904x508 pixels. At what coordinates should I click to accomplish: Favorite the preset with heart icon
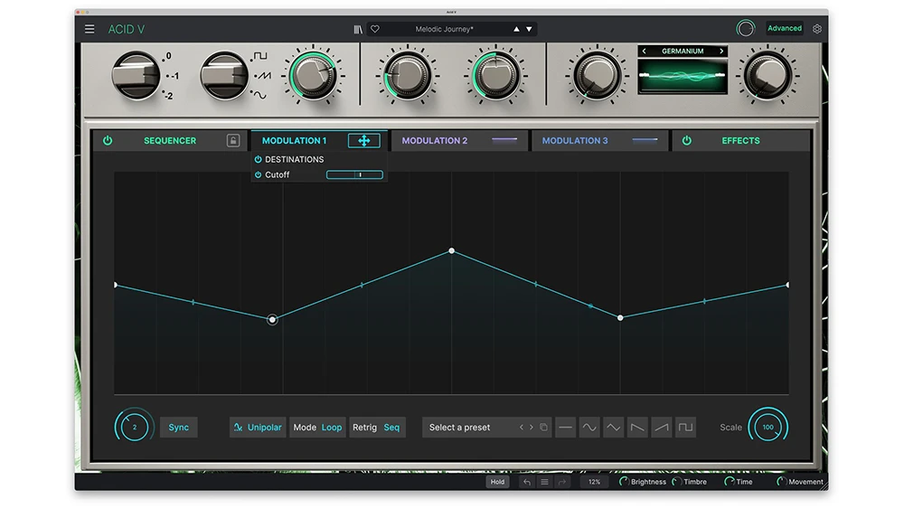tap(375, 29)
